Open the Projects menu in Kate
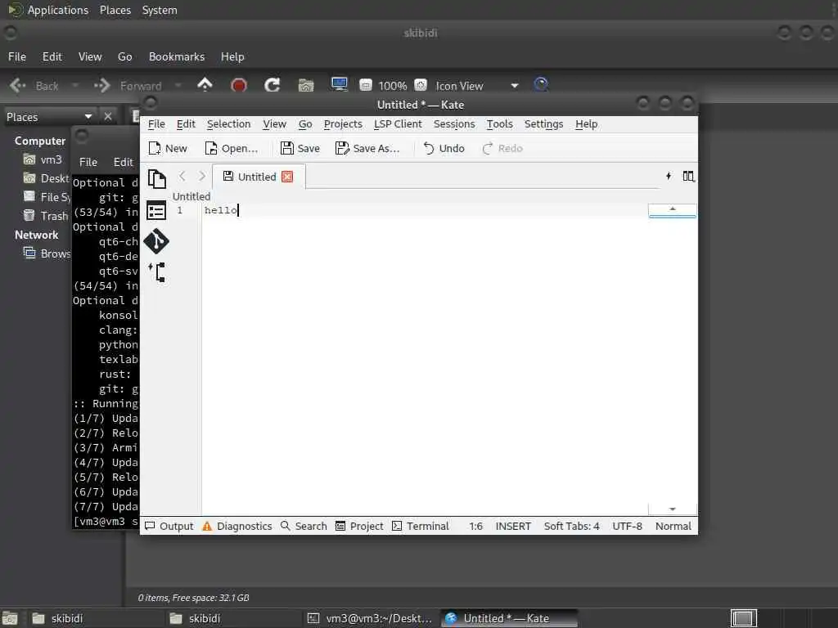This screenshot has height=628, width=838. pyautogui.click(x=343, y=124)
